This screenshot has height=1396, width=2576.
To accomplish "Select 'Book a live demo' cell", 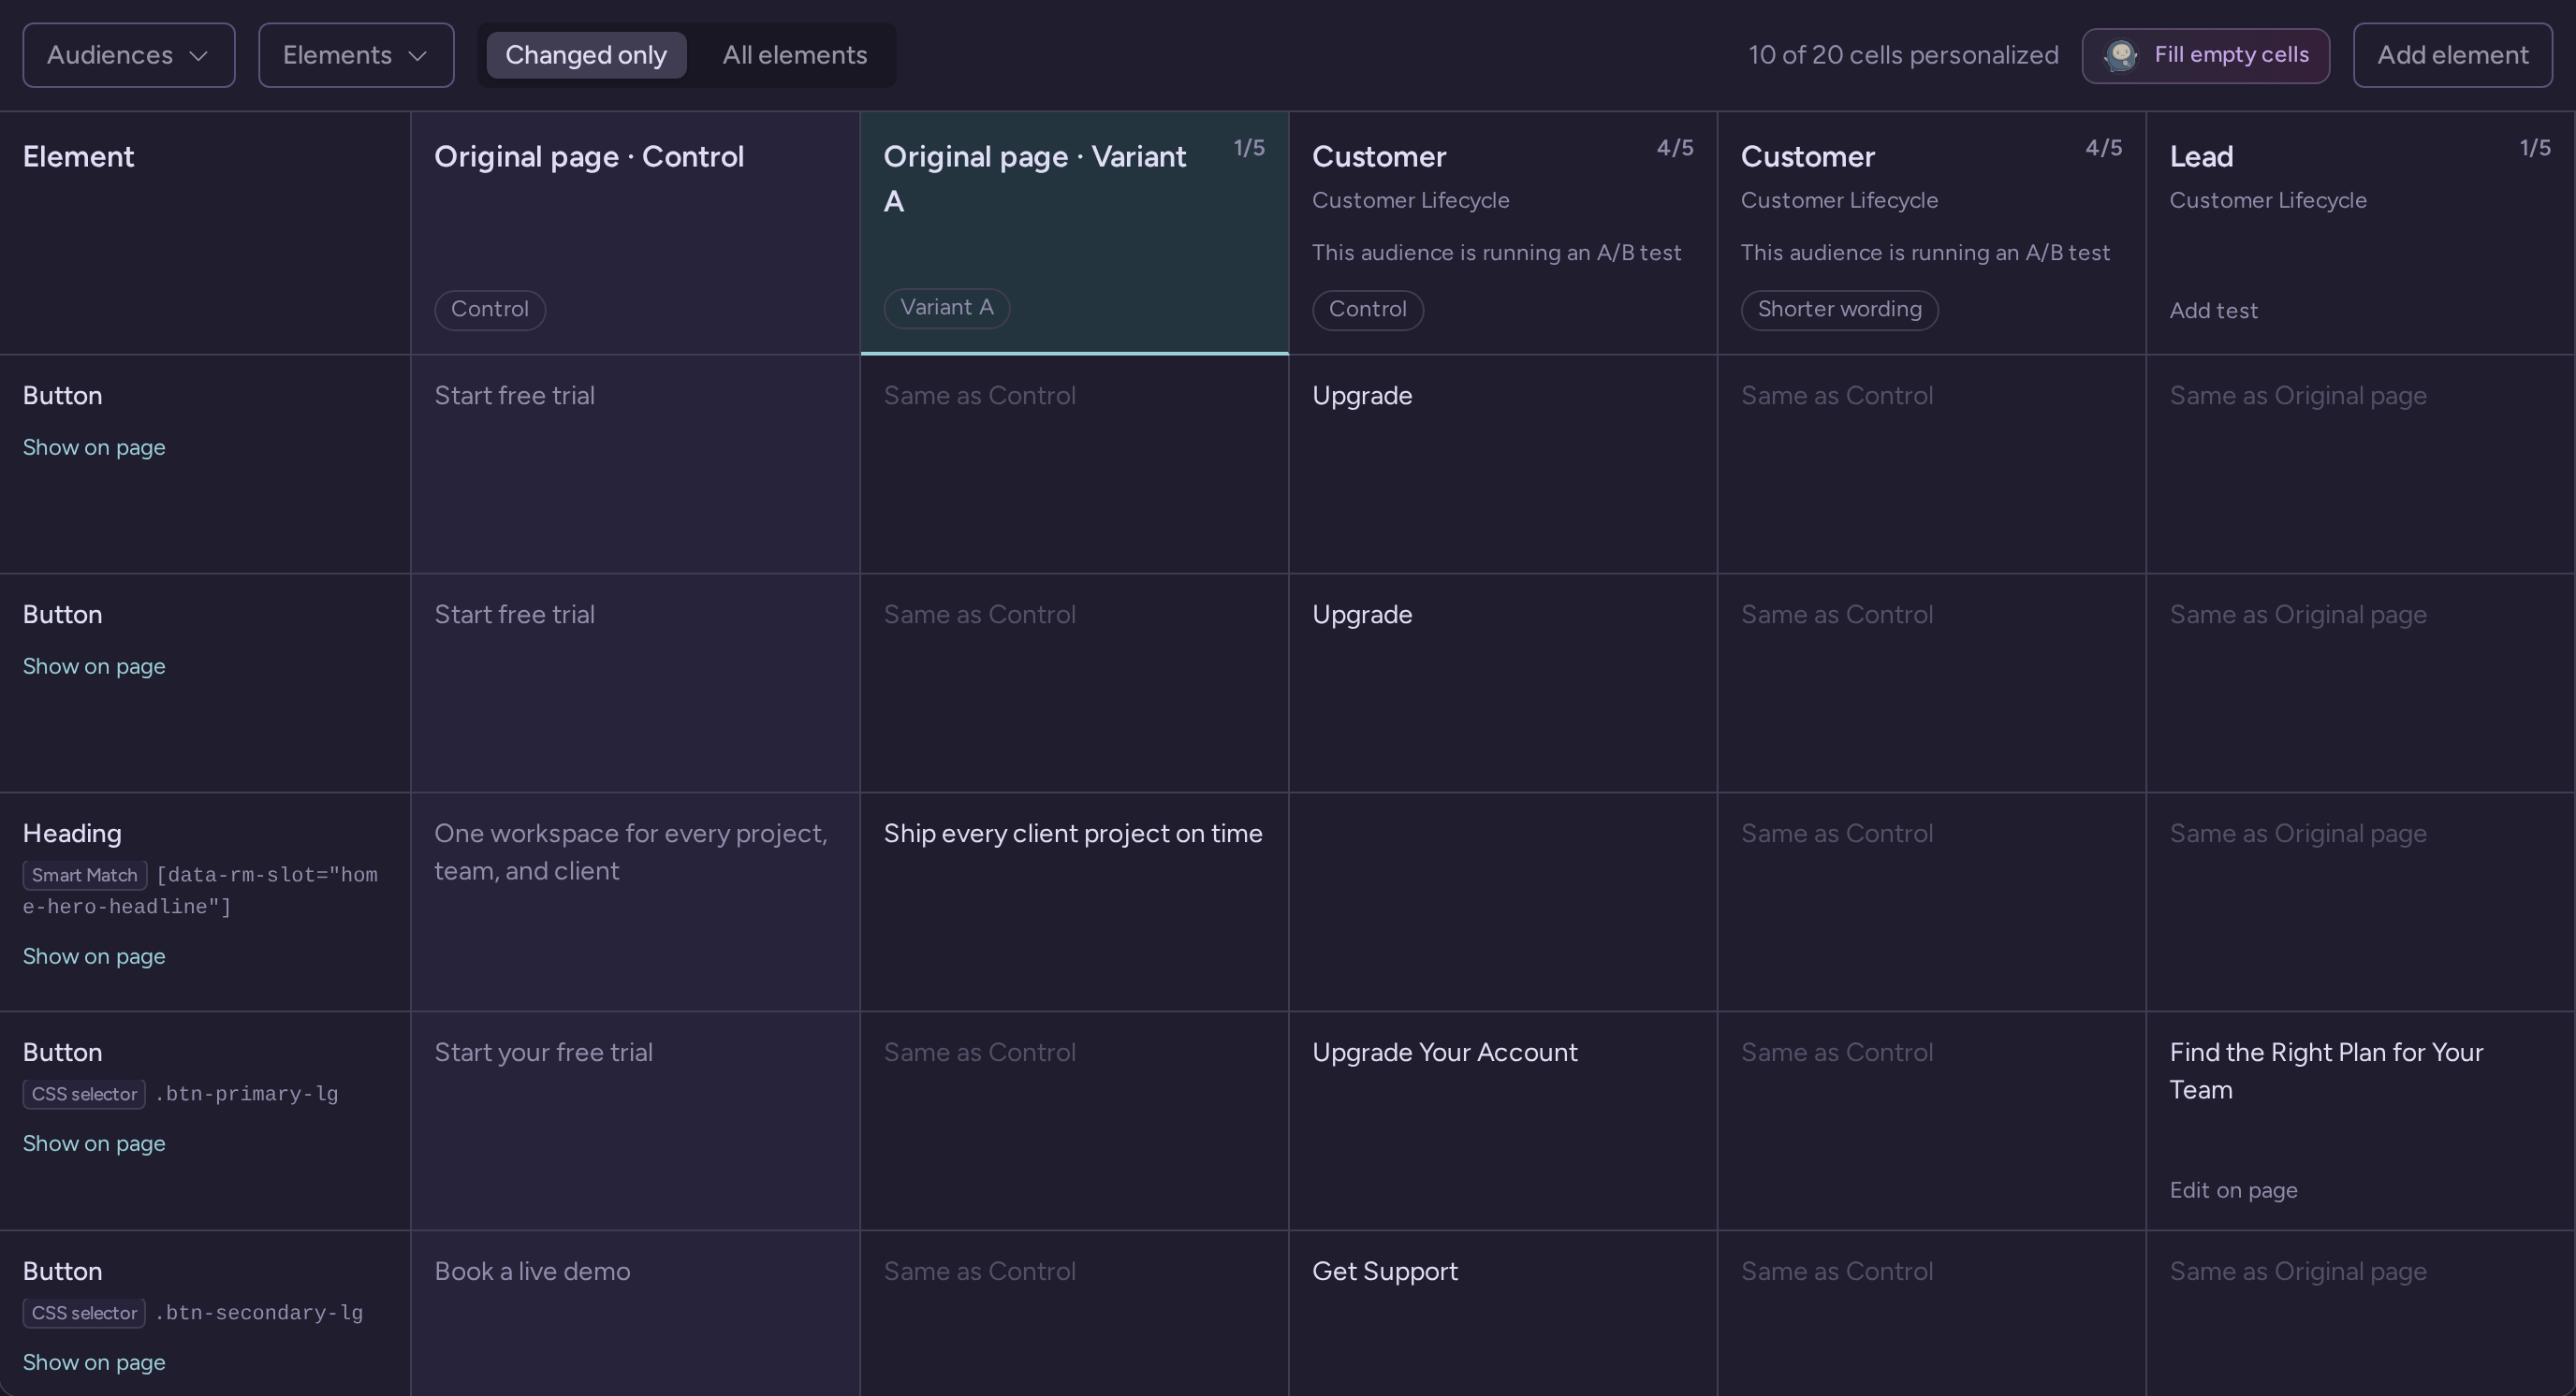I will (635, 1313).
